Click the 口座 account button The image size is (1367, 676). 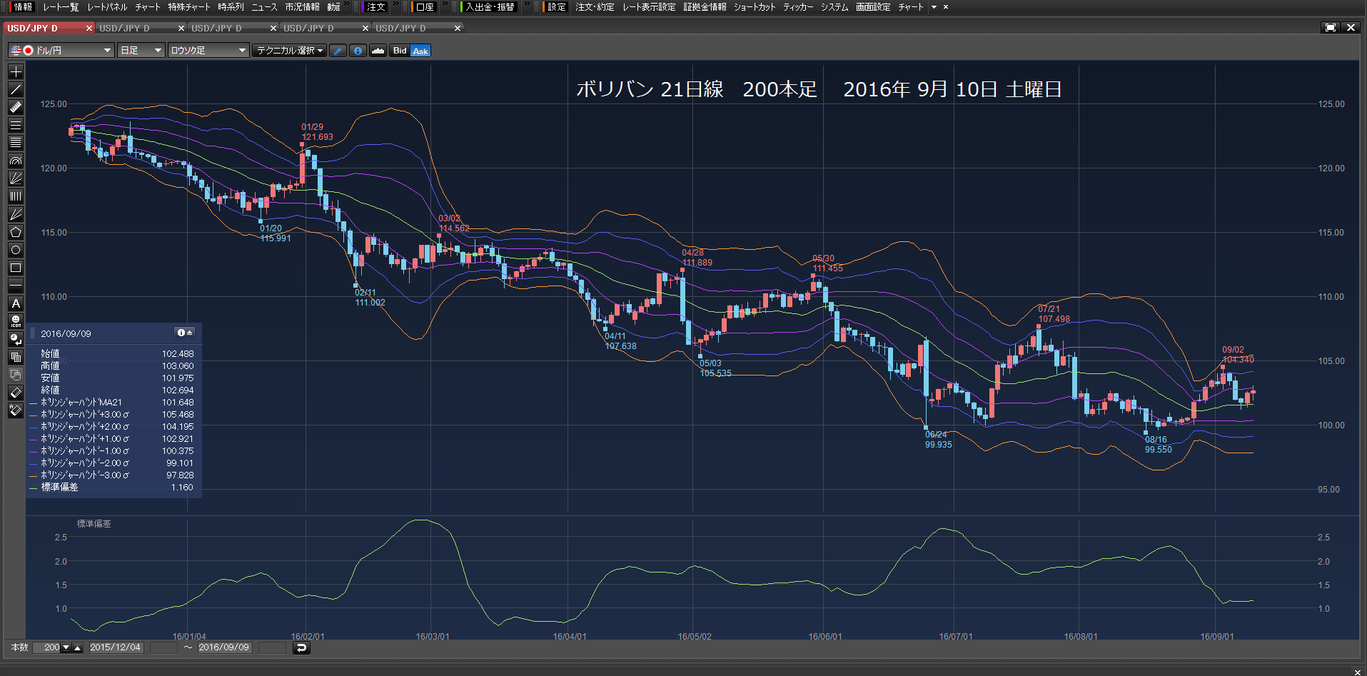point(424,7)
